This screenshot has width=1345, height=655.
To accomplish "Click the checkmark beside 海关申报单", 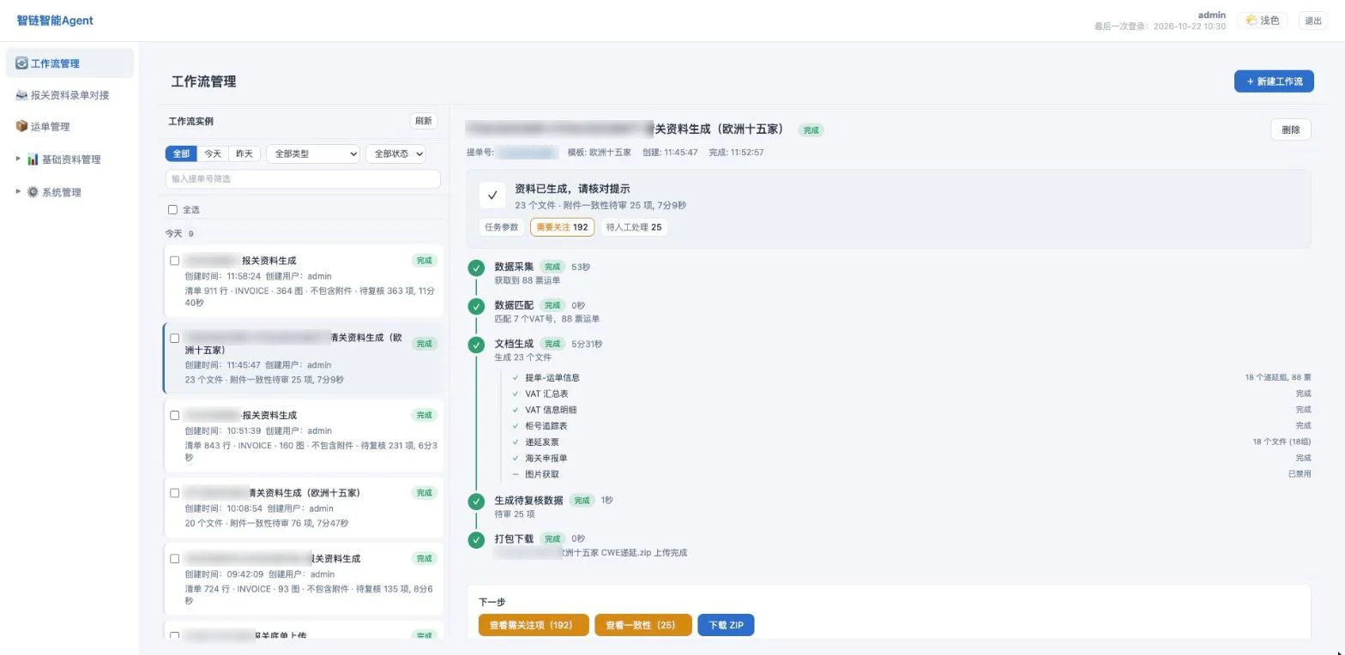I will (516, 459).
